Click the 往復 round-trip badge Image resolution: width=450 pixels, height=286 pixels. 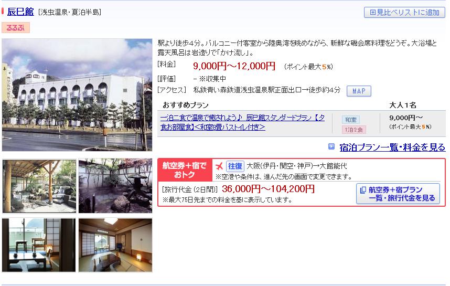[235, 166]
